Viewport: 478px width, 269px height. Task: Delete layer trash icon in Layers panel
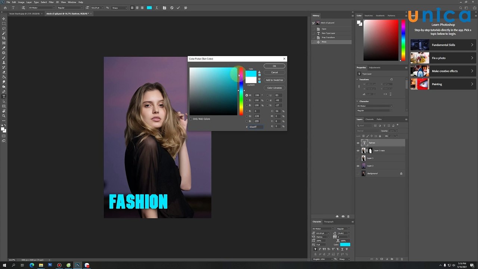(402, 259)
